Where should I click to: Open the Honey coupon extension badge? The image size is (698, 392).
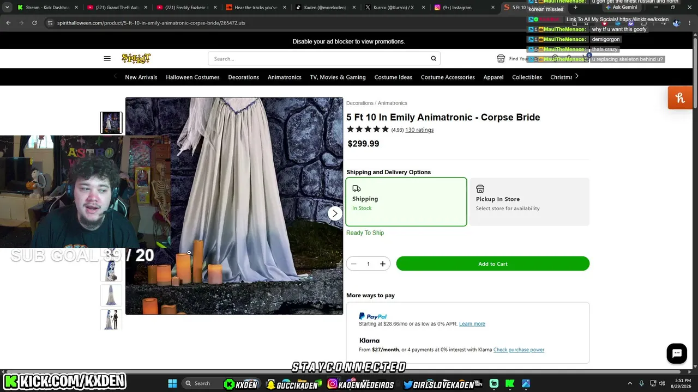pos(680,98)
